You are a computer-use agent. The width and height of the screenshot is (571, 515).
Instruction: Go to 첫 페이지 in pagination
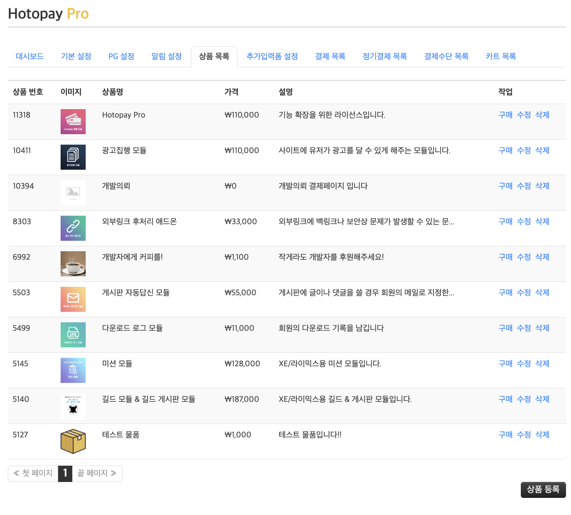[33, 473]
